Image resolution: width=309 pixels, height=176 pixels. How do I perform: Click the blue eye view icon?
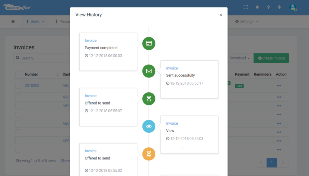149,126
